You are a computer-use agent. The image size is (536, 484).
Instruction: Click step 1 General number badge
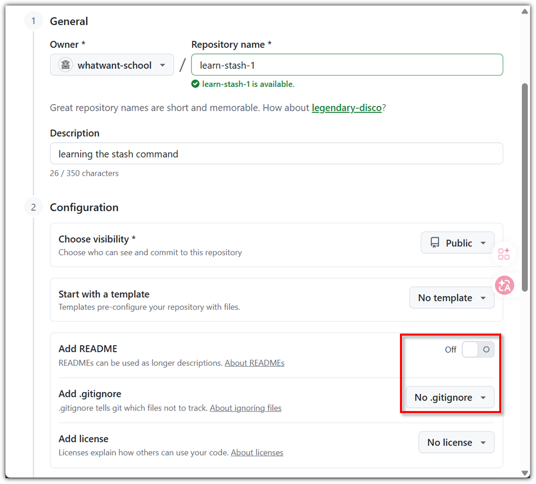(x=33, y=21)
